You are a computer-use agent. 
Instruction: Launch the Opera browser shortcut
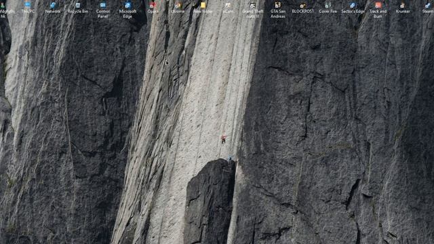pyautogui.click(x=153, y=7)
